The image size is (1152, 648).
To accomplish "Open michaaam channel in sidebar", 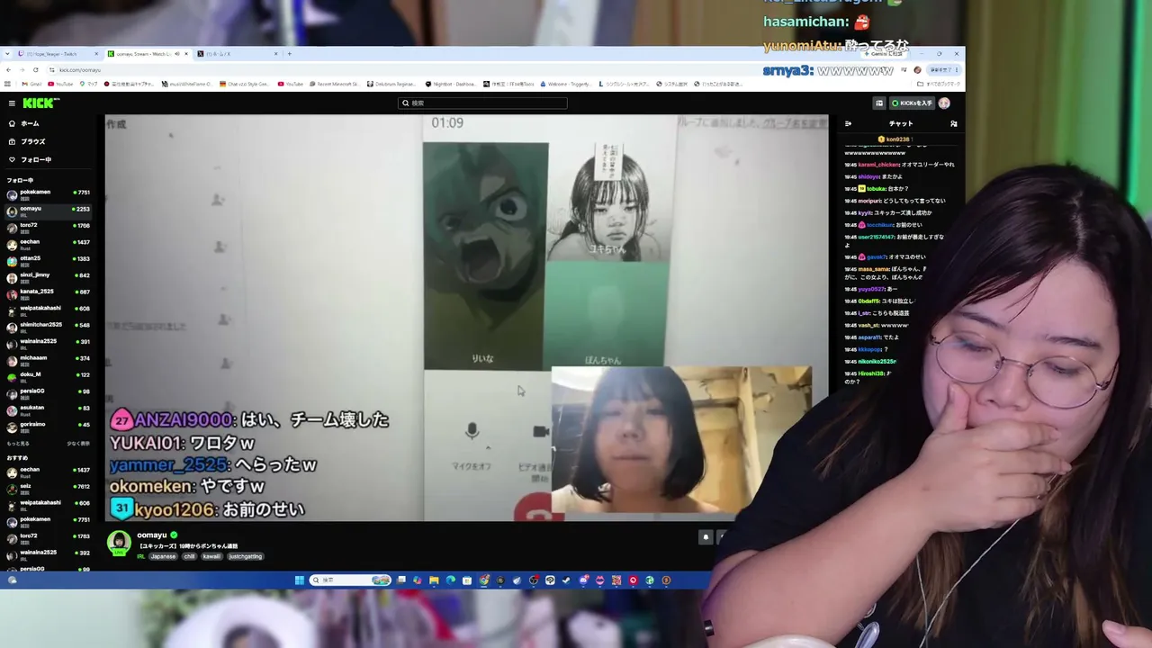I will pos(49,359).
